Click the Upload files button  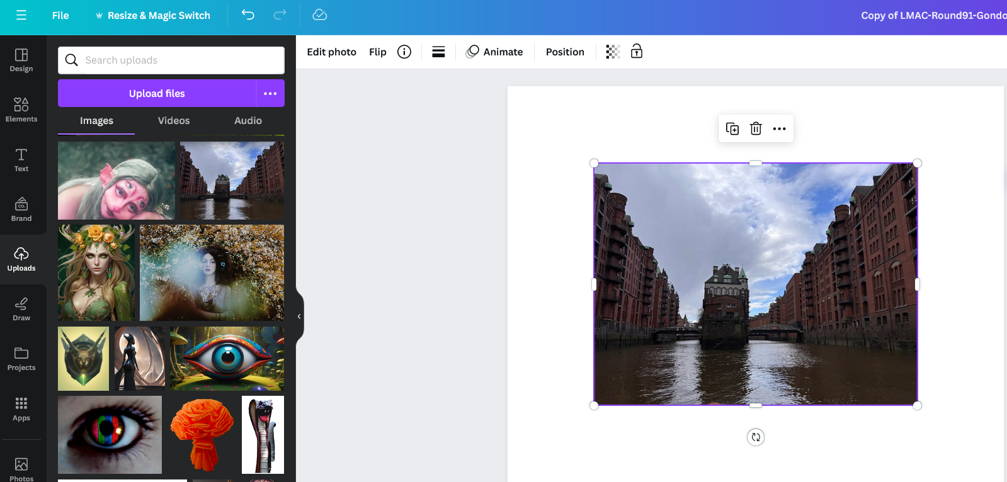click(157, 93)
